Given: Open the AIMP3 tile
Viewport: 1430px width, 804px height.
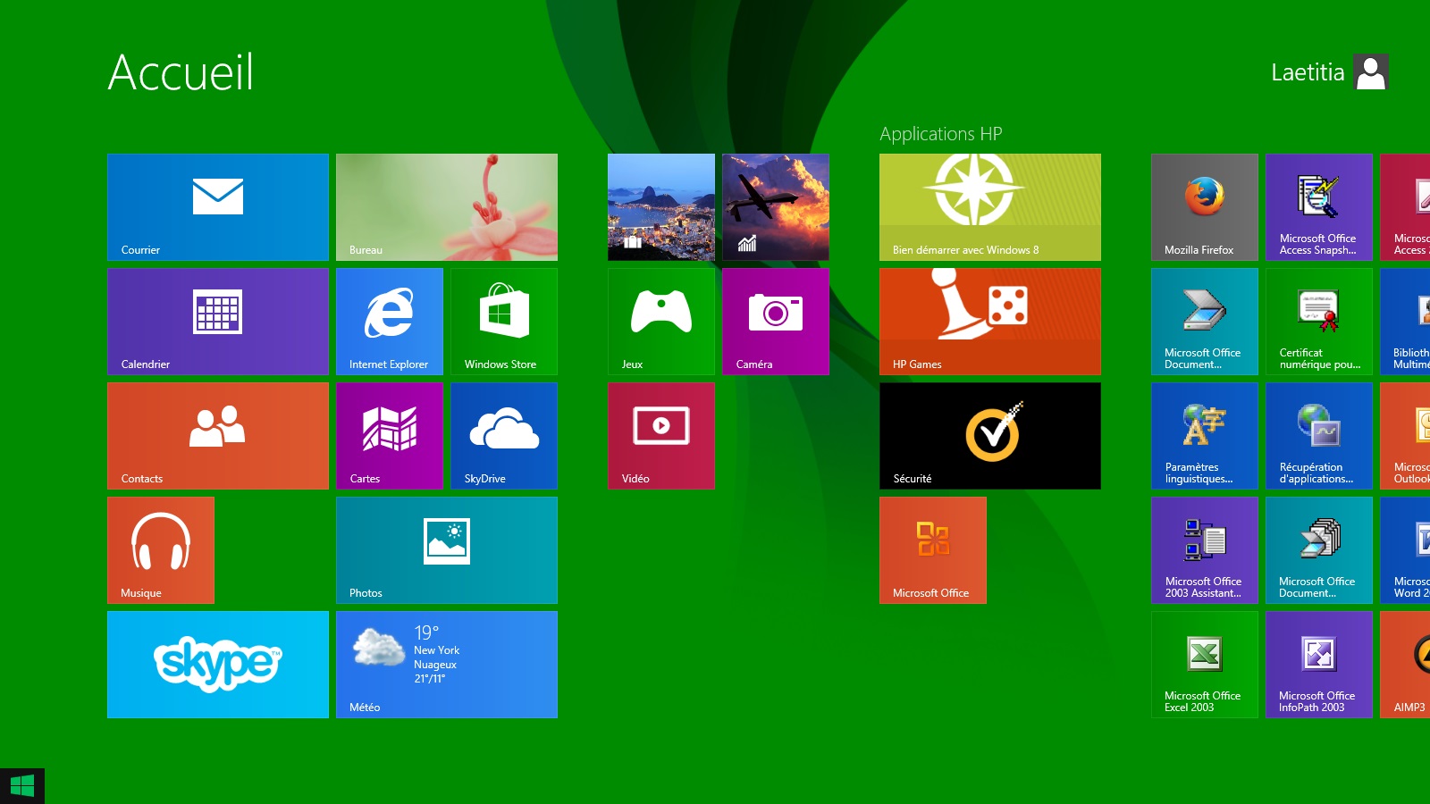Looking at the screenshot, I should point(1405,665).
